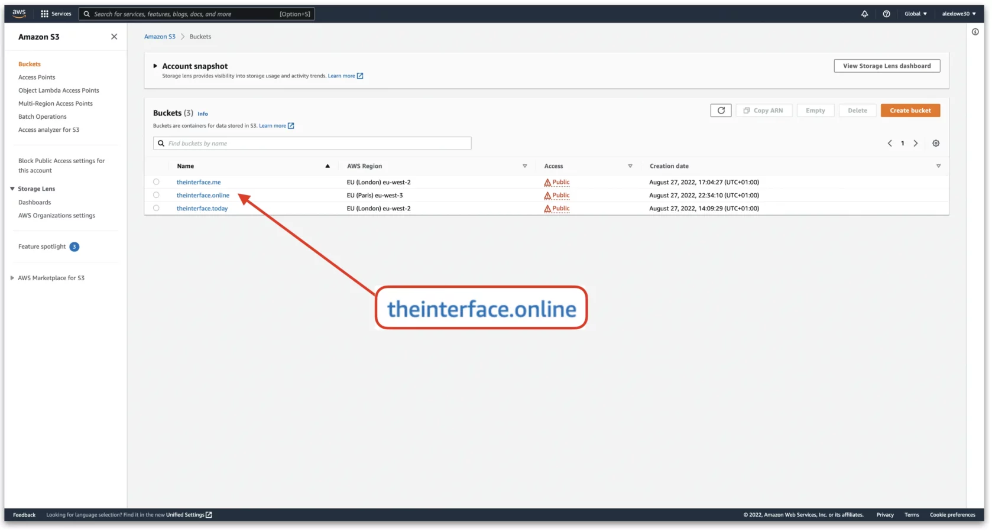Select the theinterface.today bucket radio button

(x=156, y=208)
